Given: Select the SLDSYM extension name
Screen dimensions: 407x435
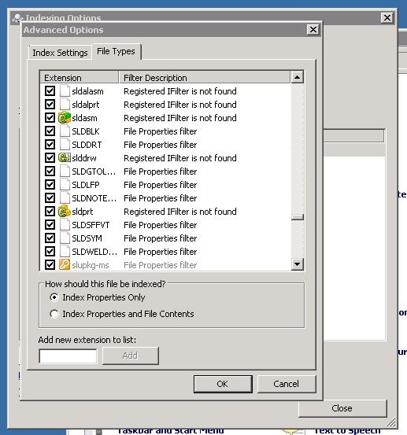Looking at the screenshot, I should [x=87, y=238].
